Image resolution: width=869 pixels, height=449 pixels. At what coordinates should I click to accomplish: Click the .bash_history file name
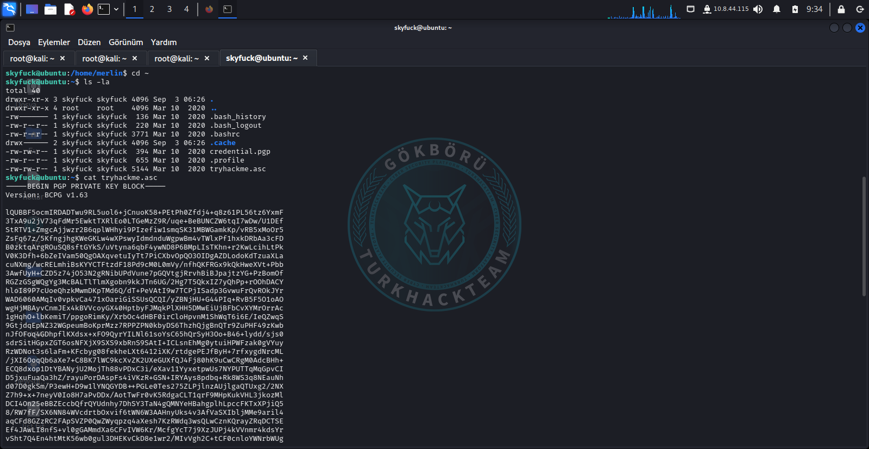point(238,117)
